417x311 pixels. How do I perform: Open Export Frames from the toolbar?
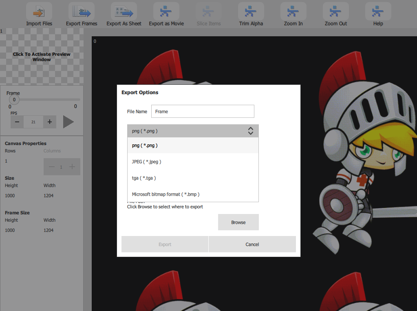[x=82, y=11]
